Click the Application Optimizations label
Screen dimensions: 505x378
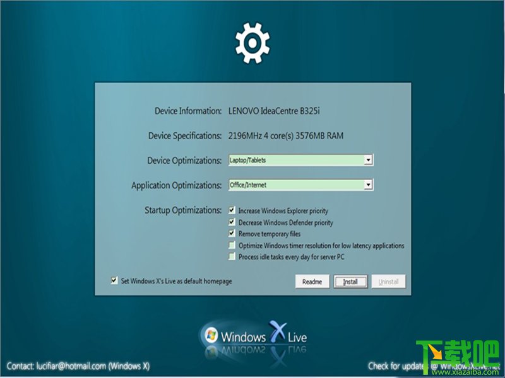tap(177, 185)
